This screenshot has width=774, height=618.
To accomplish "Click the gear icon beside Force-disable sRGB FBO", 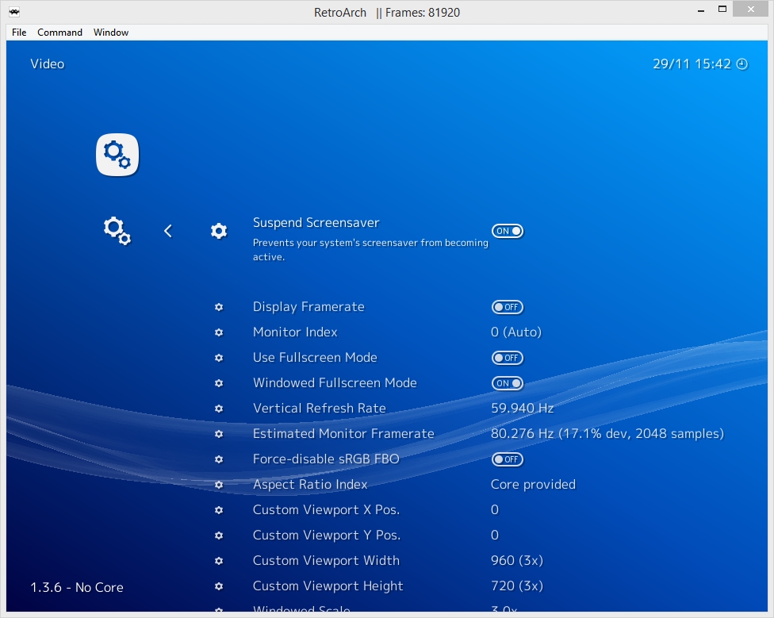I will point(219,459).
